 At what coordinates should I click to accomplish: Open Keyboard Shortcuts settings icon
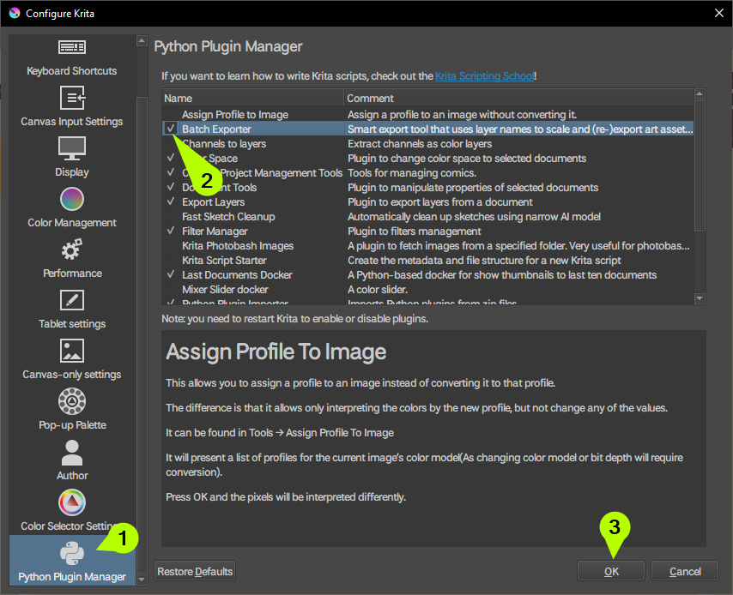71,47
